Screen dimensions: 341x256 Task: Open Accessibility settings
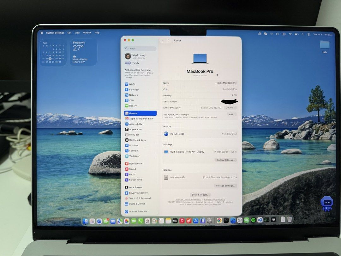click(x=134, y=124)
